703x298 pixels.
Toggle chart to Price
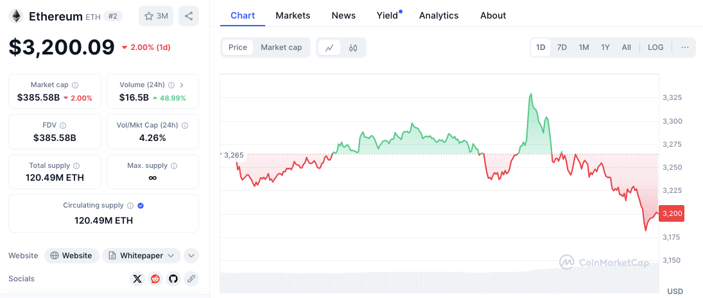[x=238, y=47]
